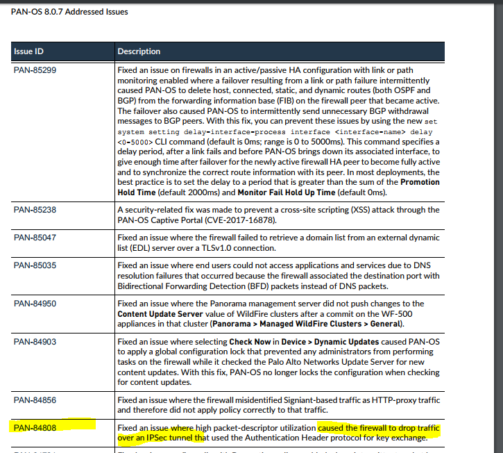Click 'system setting delay-interface-process' CLI command text
The width and height of the screenshot is (503, 453).
(x=201, y=132)
